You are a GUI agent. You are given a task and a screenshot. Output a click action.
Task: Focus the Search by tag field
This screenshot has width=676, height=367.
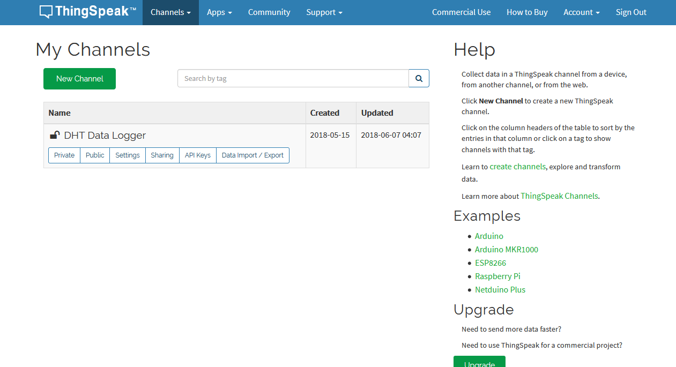[x=293, y=78]
